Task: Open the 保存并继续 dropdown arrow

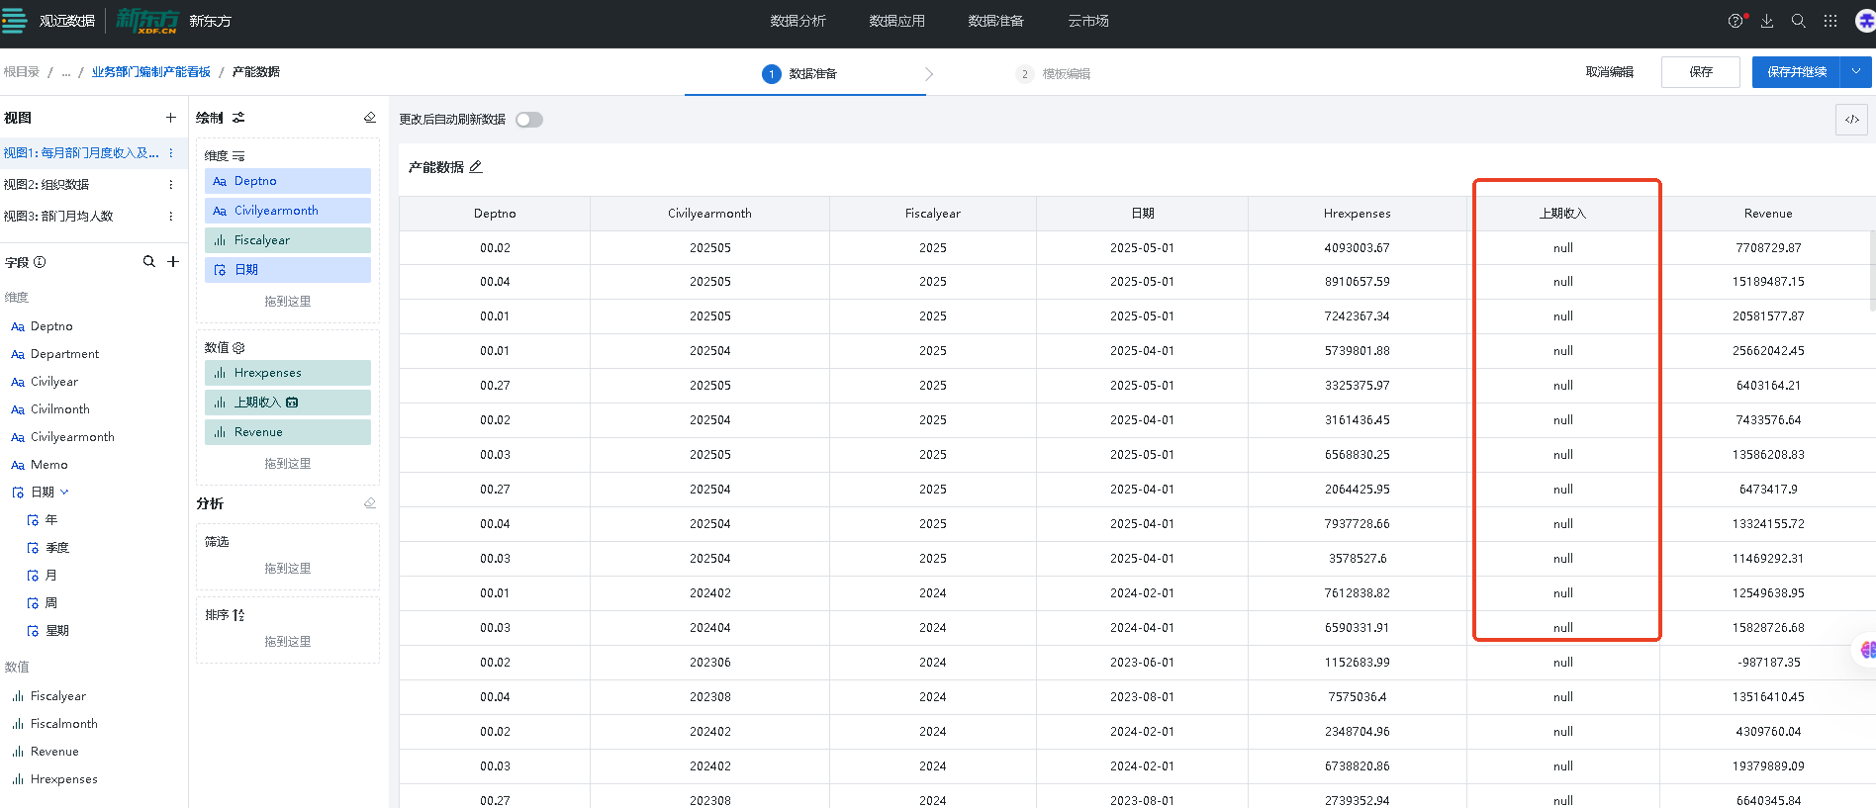Action: click(1855, 72)
